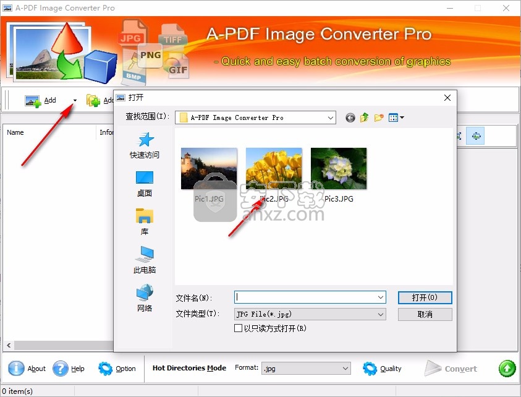The height and width of the screenshot is (397, 521).
Task: Click the Add folder icon
Action: coord(93,100)
